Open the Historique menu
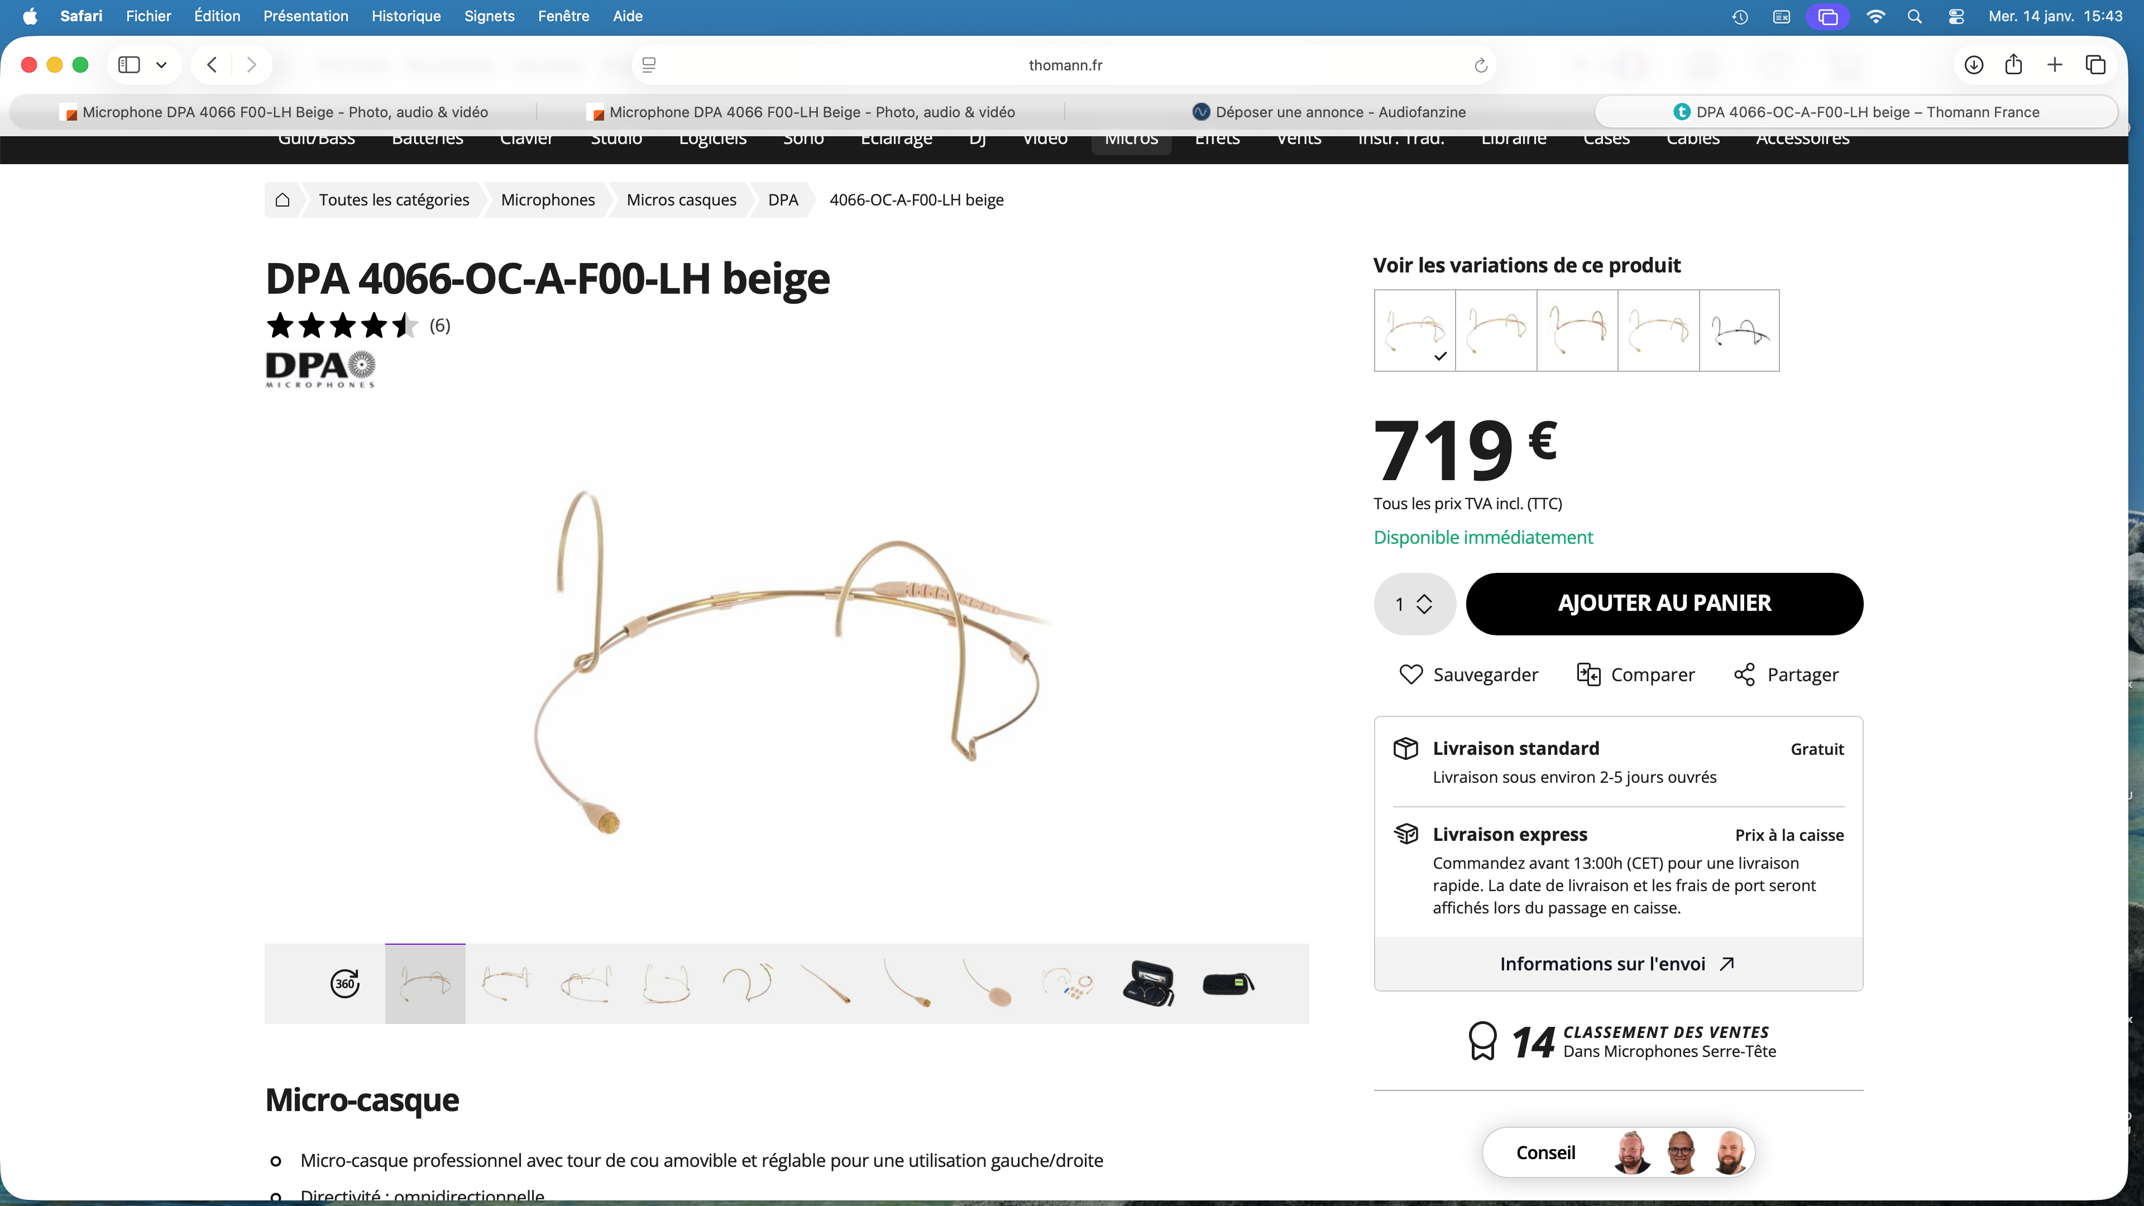Screen dimensions: 2144x1206 tap(406, 16)
